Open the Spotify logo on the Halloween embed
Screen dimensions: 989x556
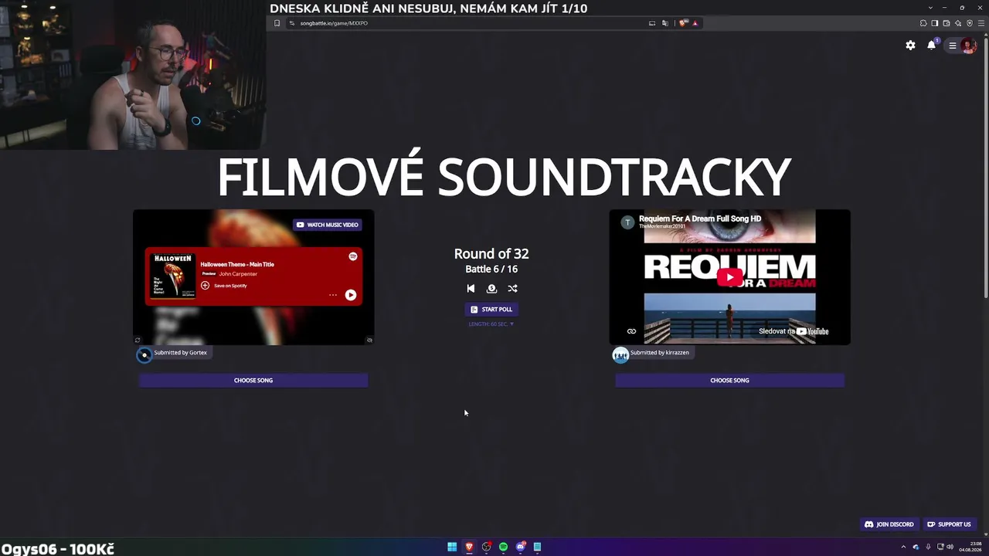[x=353, y=256]
